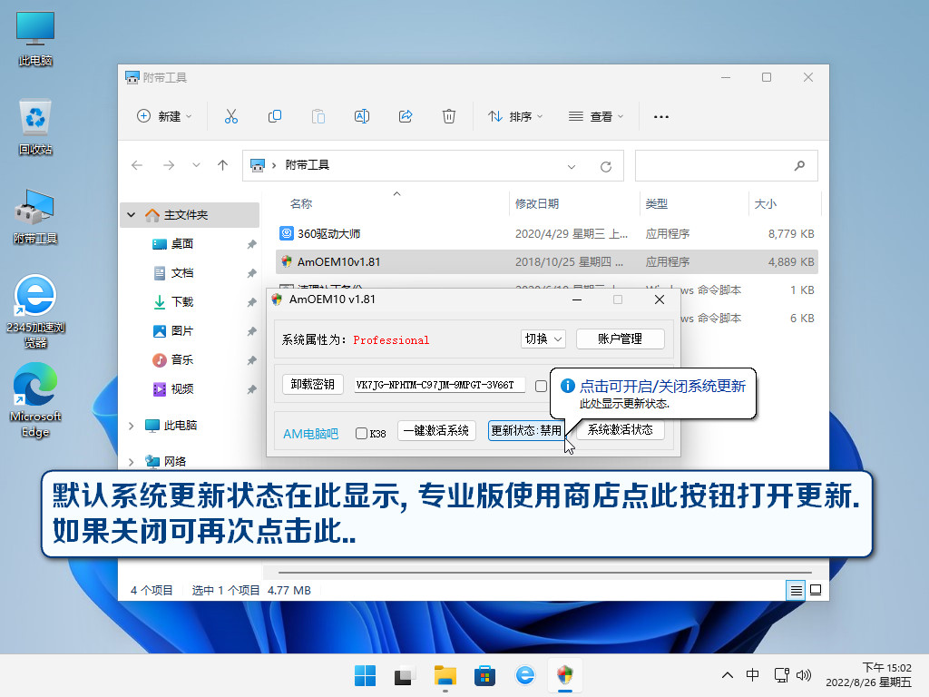Click the Rename icon in Explorer toolbar
929x697 pixels.
pos(362,116)
